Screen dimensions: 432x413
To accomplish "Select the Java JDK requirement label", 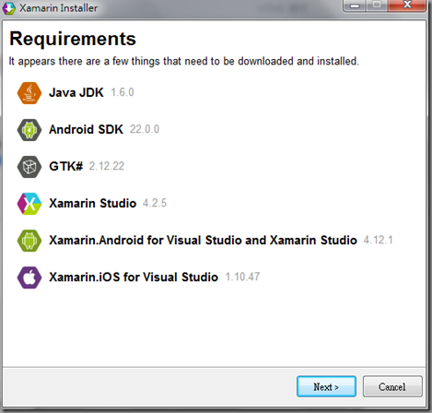I will (x=76, y=92).
